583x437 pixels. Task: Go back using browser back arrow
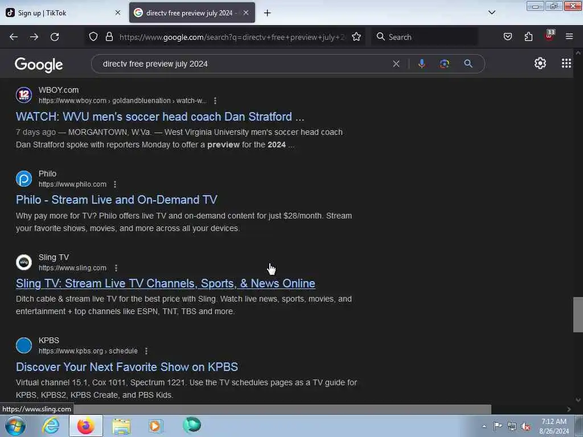tap(14, 37)
